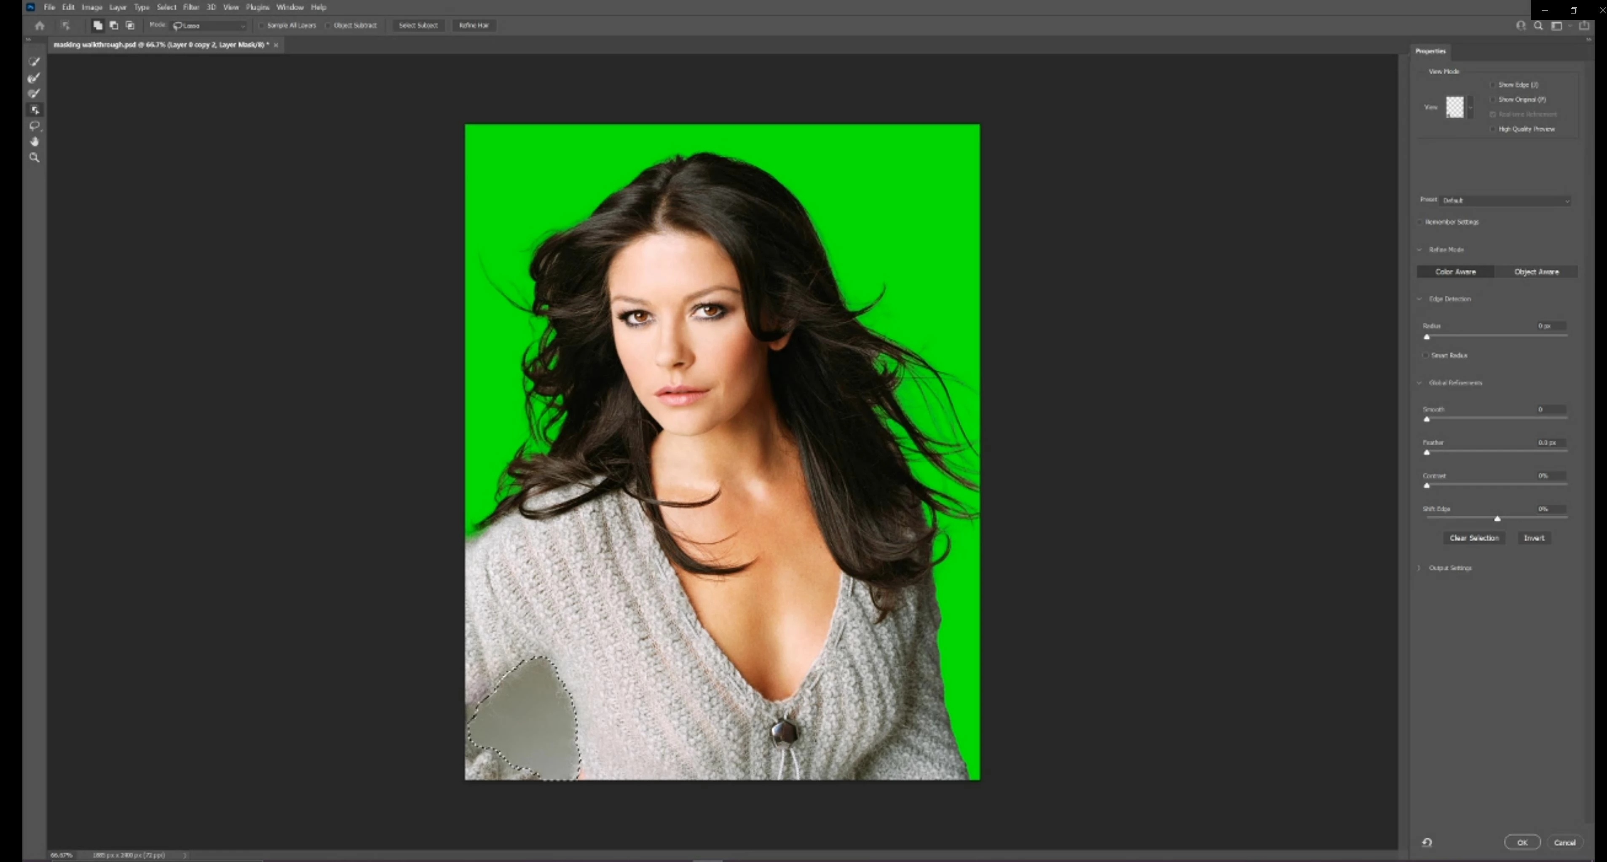The width and height of the screenshot is (1607, 862).
Task: Open the Filter menu
Action: pyautogui.click(x=190, y=8)
